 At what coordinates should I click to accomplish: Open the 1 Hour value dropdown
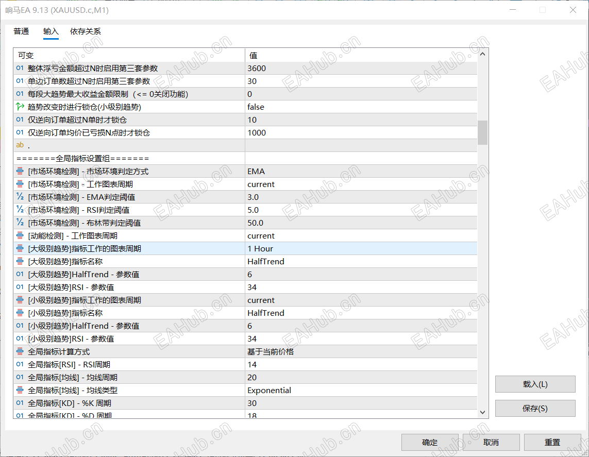click(x=361, y=248)
